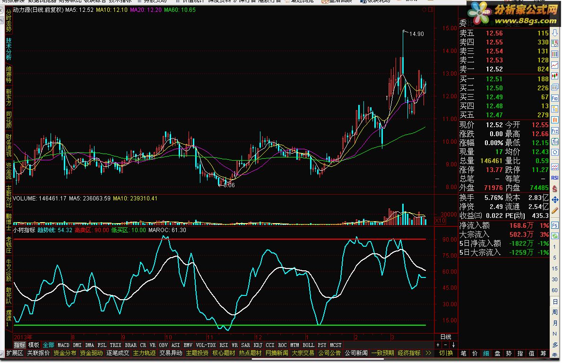The width and height of the screenshot is (562, 363).
Task: Select the 筹 chip distribution tab
Action: 543,354
